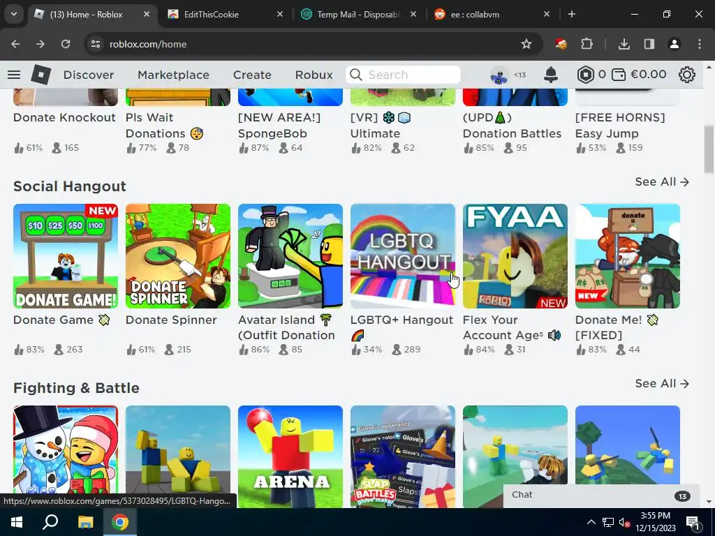The image size is (715, 536).
Task: Reload the Roblox page
Action: pyautogui.click(x=66, y=44)
